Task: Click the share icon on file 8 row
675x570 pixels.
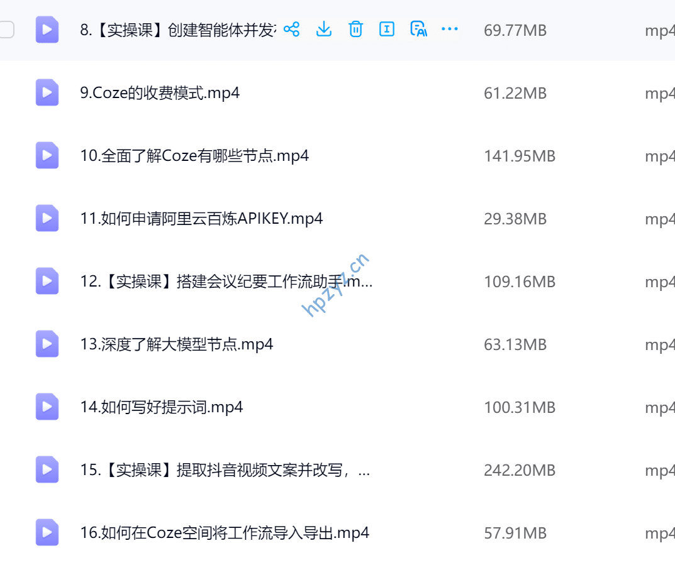Action: (291, 30)
